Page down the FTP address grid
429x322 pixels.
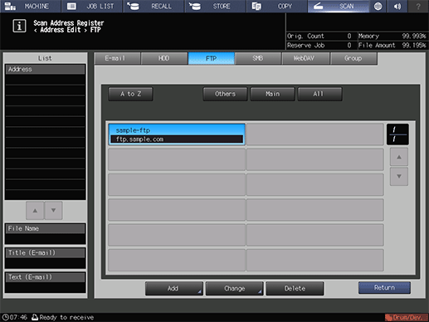(x=399, y=176)
